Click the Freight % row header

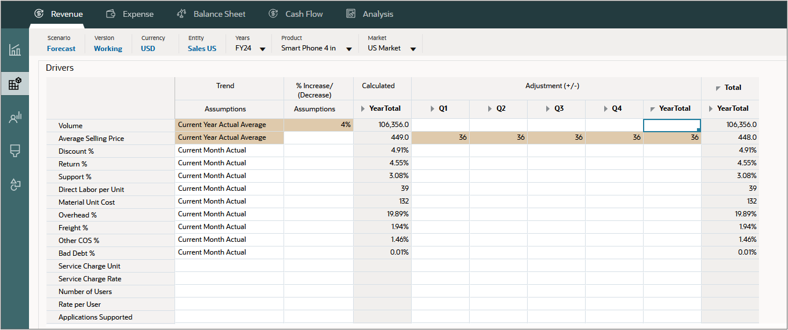pyautogui.click(x=111, y=228)
